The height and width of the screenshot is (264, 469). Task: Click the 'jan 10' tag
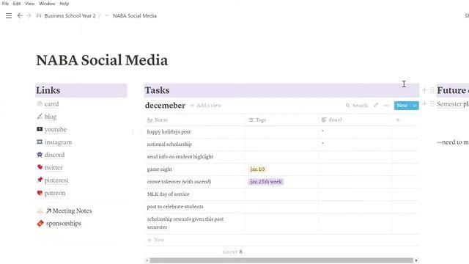pyautogui.click(x=257, y=169)
